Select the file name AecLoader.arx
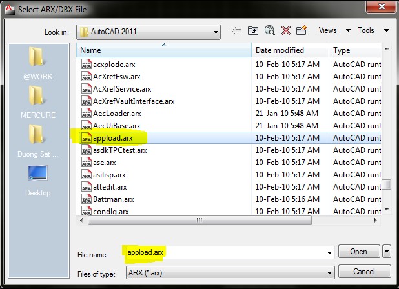The image size is (399, 289). coord(117,114)
